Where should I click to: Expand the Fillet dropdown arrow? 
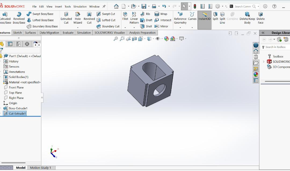[125, 28]
